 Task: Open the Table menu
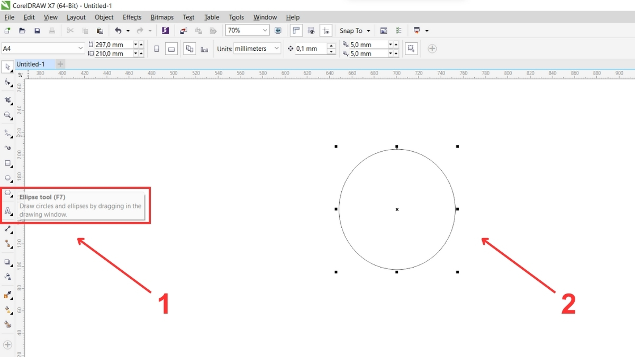pos(212,17)
